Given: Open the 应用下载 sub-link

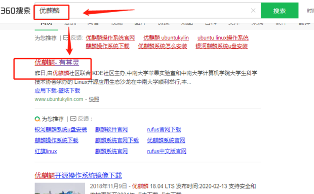Looking at the screenshot, I should pos(46,91).
